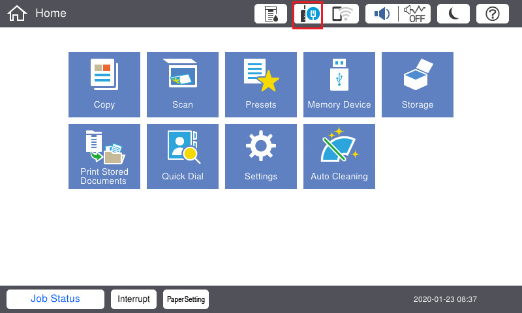
Task: Open the Presets tile with star
Action: pyautogui.click(x=261, y=85)
